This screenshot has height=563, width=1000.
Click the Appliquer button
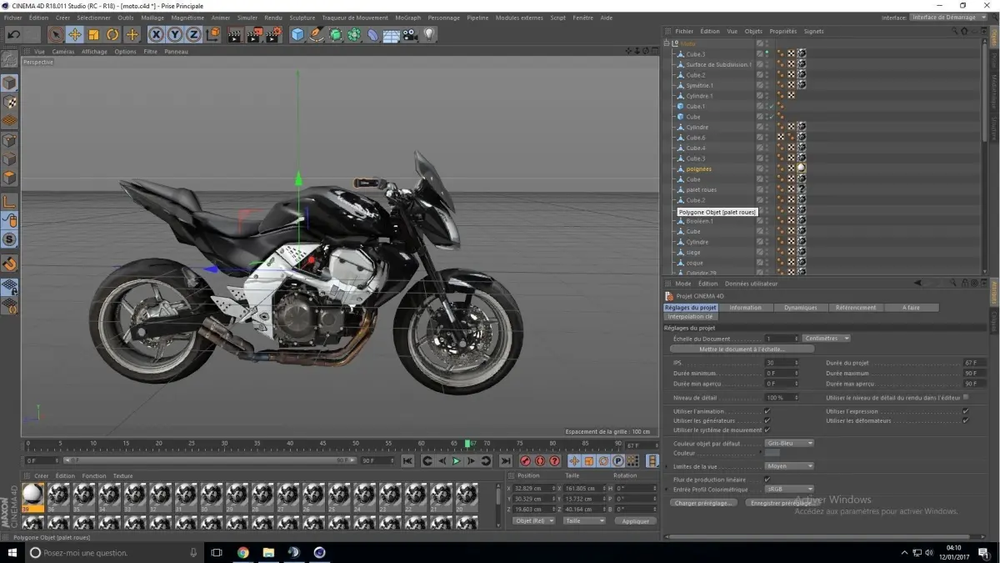(x=635, y=520)
